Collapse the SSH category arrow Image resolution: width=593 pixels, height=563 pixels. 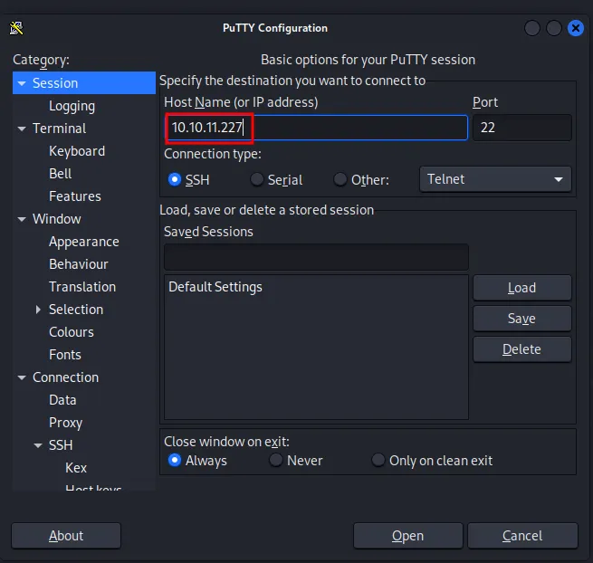coord(38,445)
